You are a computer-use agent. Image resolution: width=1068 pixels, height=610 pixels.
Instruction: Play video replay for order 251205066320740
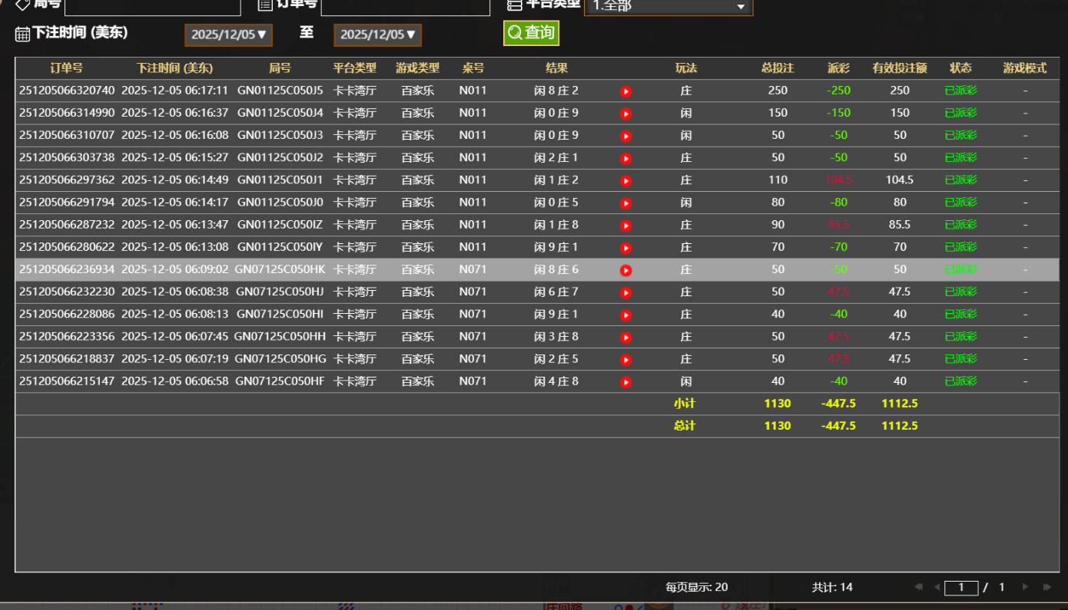pos(625,91)
